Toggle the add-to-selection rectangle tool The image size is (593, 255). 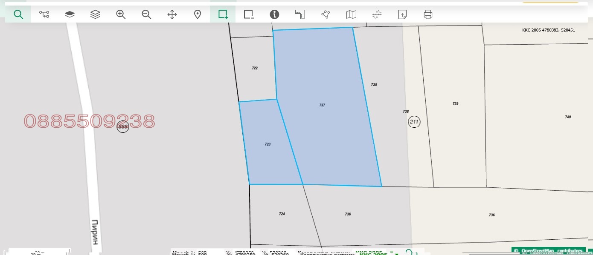pos(223,14)
